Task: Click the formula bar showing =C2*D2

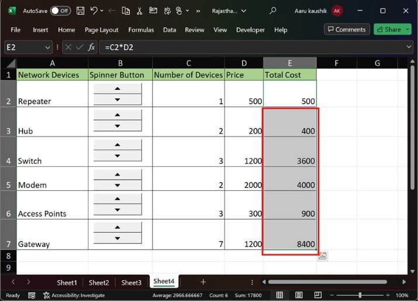Action: (253, 48)
